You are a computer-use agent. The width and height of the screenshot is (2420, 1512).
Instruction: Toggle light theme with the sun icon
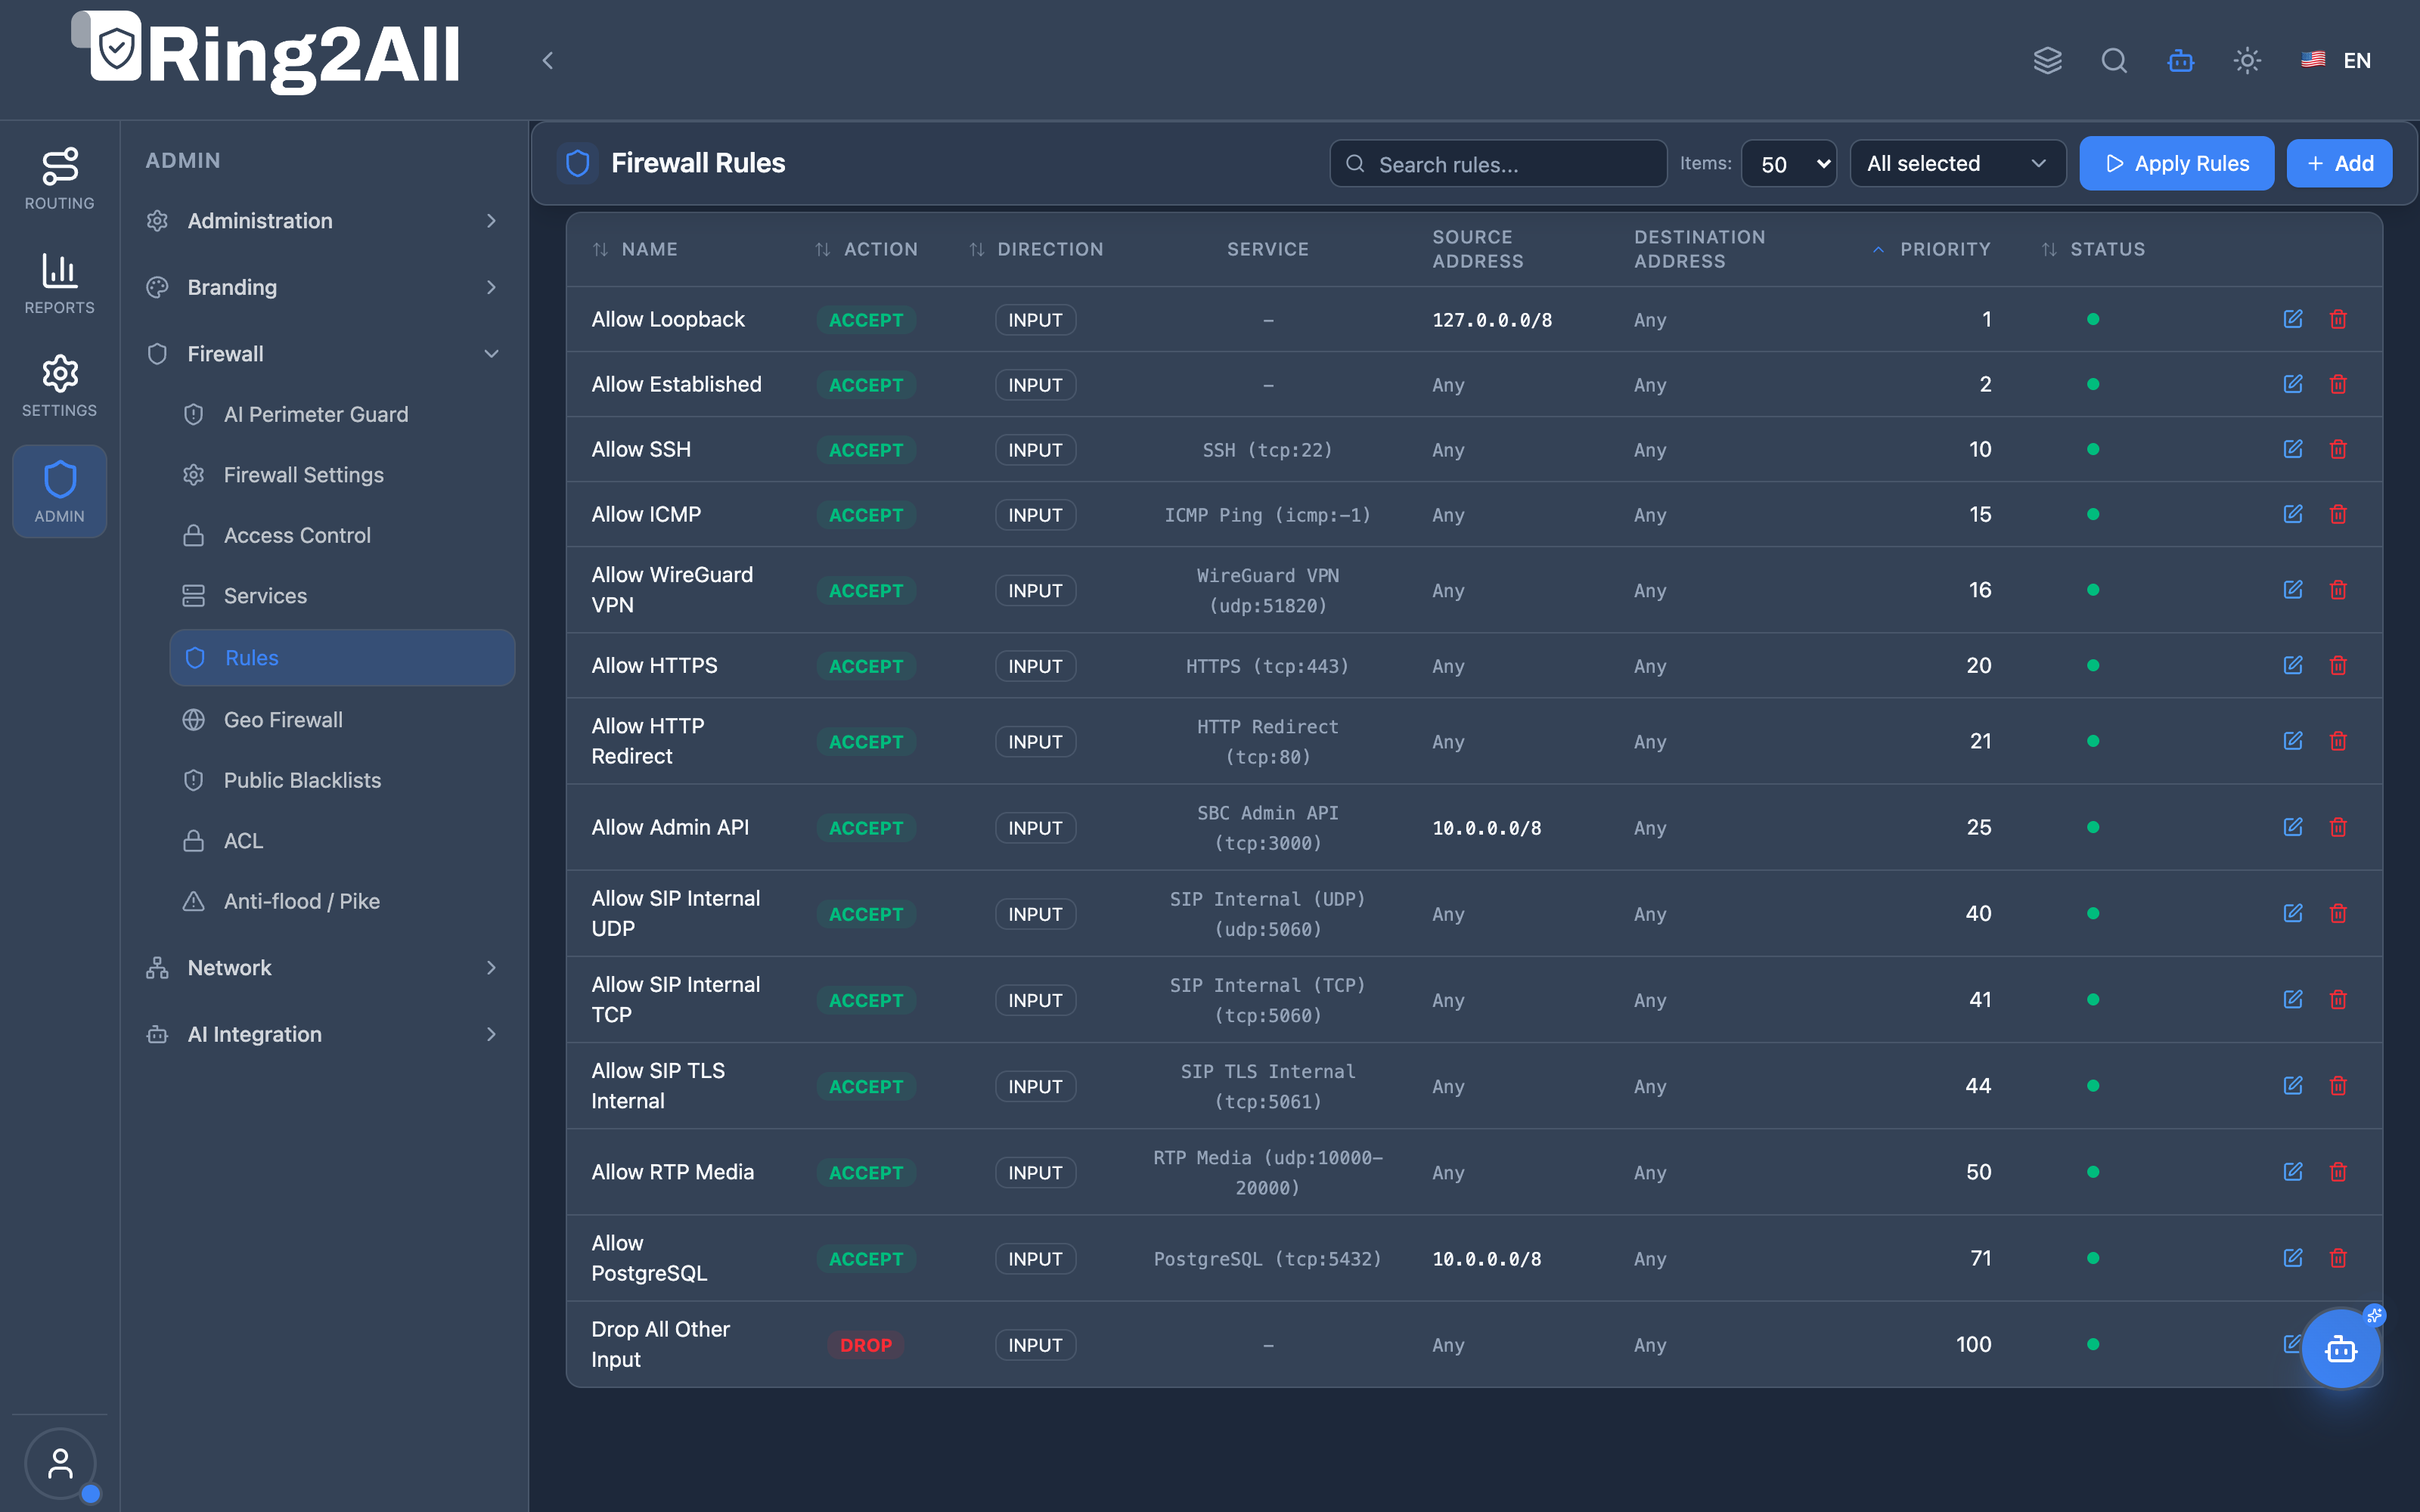point(2247,60)
